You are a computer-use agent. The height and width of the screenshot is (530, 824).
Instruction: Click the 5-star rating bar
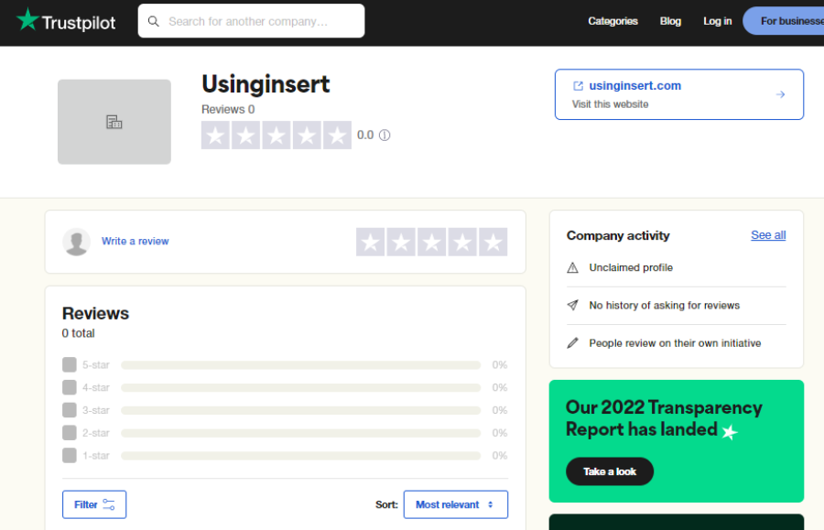coord(300,365)
